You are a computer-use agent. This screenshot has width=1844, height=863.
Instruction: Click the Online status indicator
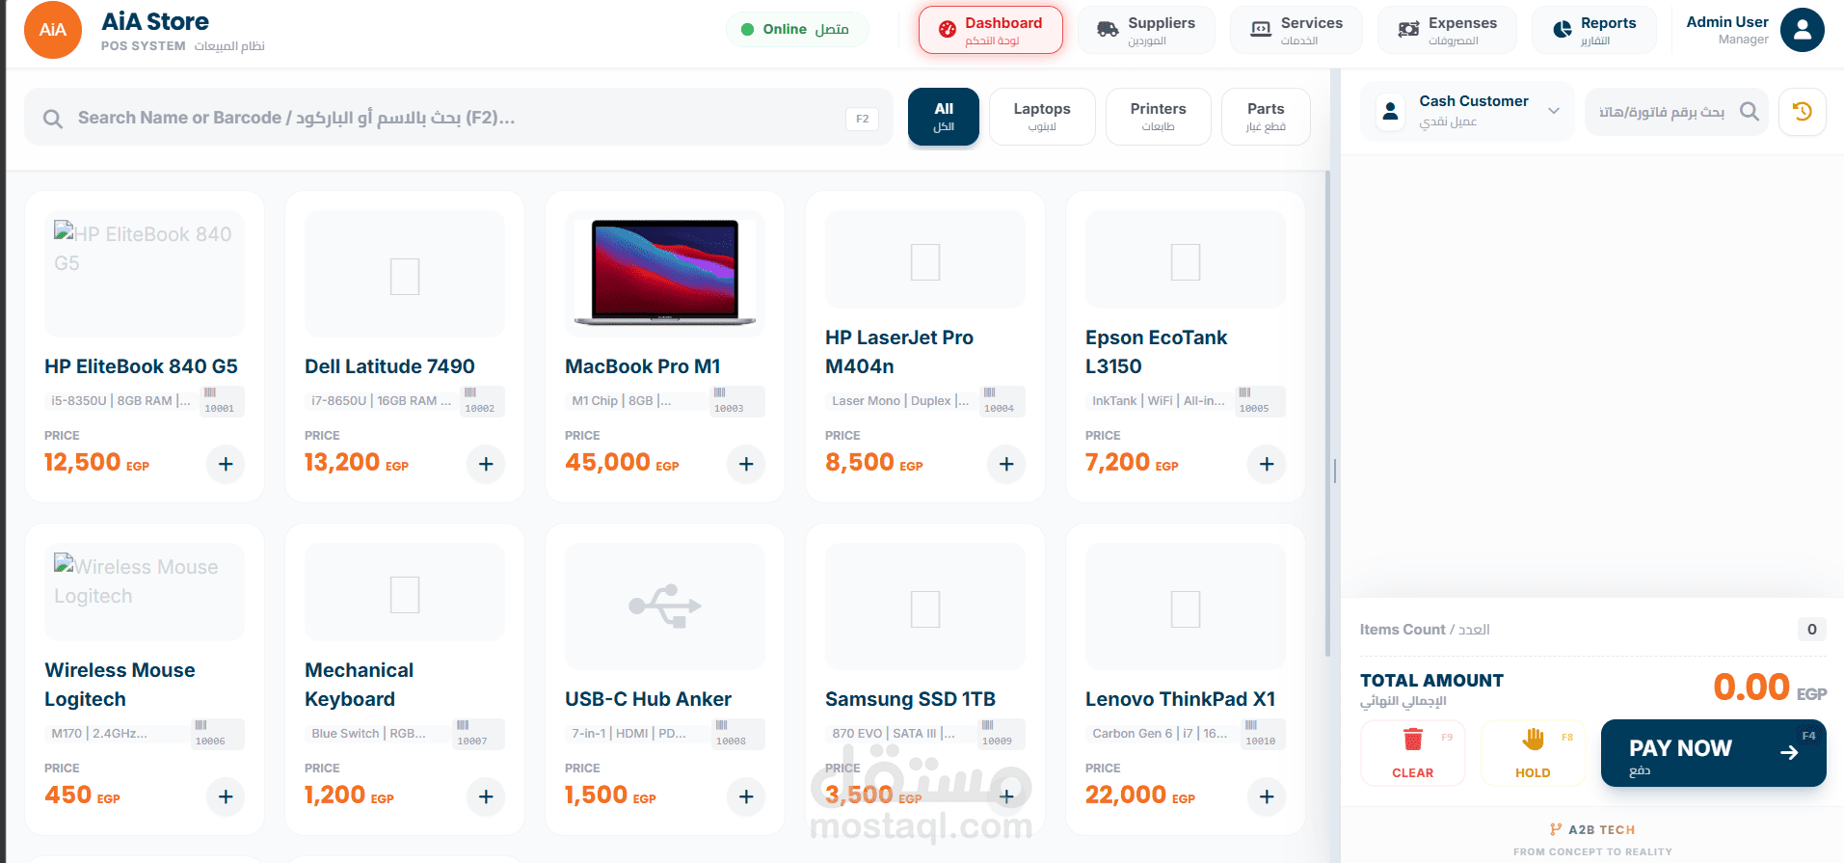tap(796, 30)
